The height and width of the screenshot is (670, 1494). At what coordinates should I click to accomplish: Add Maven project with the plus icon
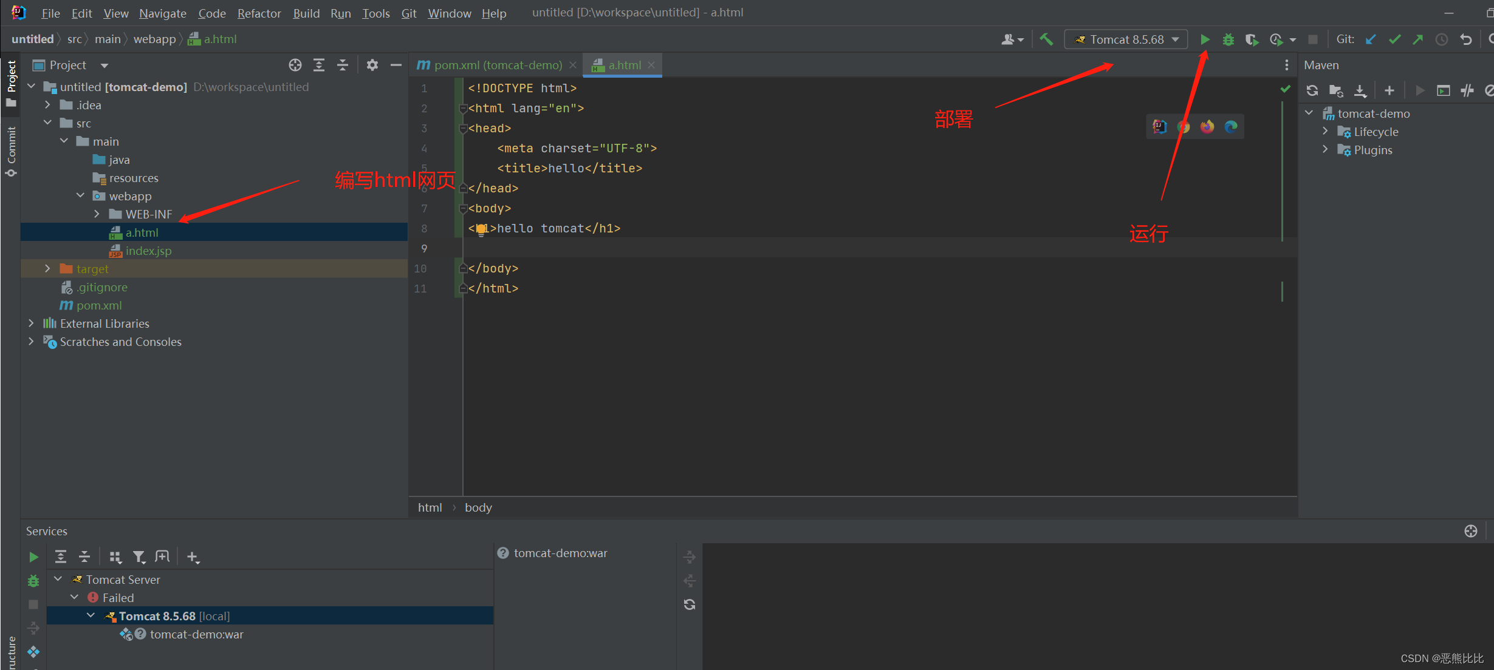coord(1389,91)
